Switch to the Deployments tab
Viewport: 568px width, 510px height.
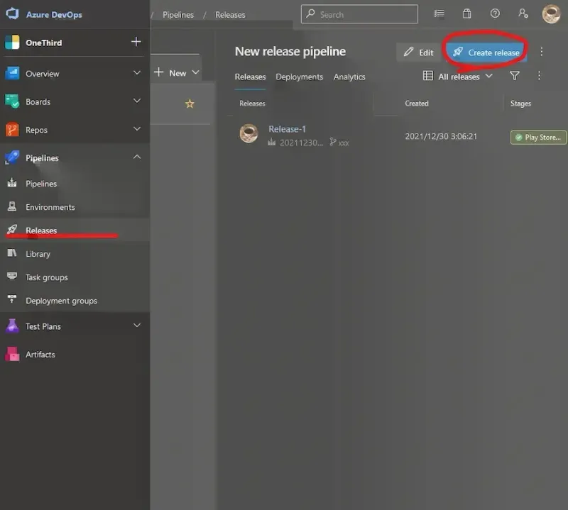click(299, 77)
